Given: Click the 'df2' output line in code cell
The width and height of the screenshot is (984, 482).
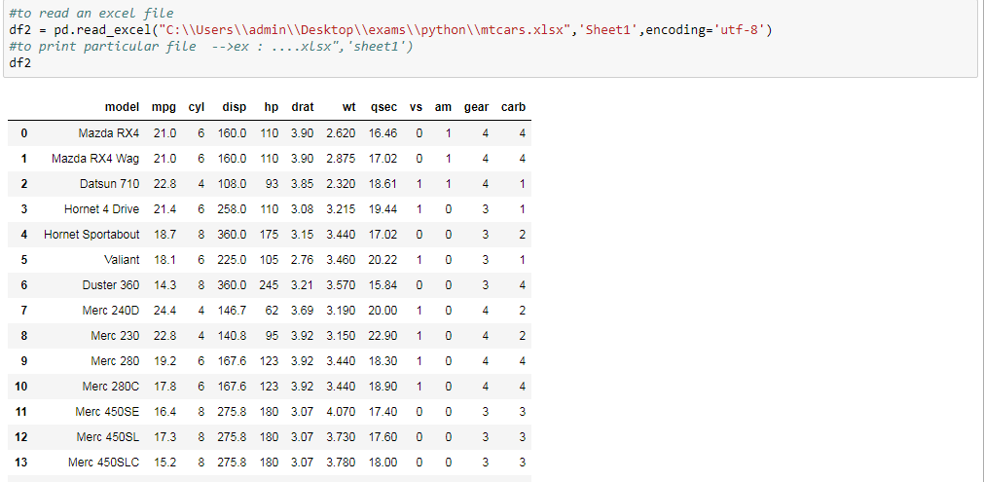Looking at the screenshot, I should click(20, 62).
